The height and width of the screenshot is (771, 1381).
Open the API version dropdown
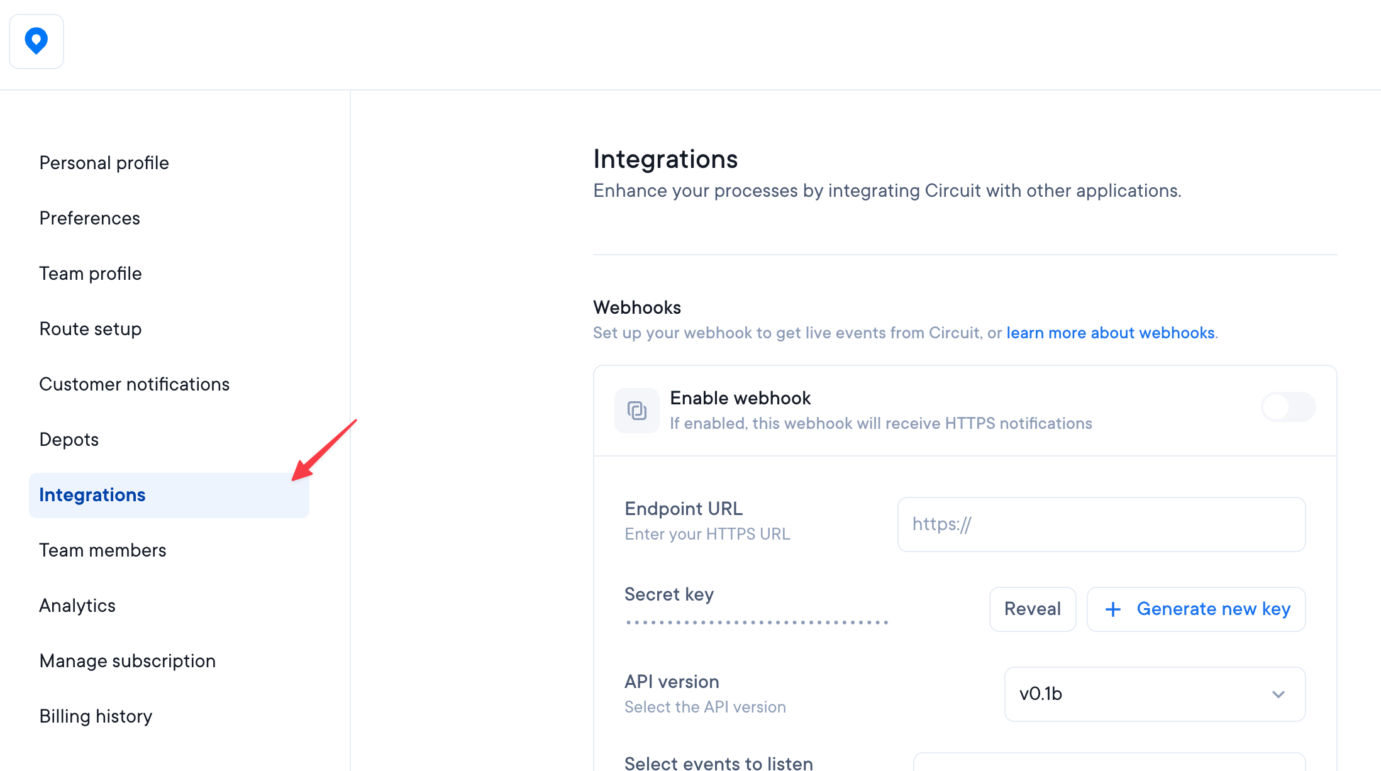(1155, 694)
